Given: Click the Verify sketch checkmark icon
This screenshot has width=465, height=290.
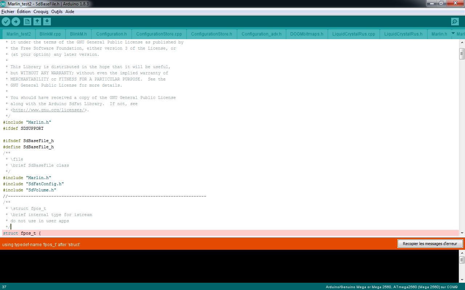Looking at the screenshot, I should coord(6,22).
